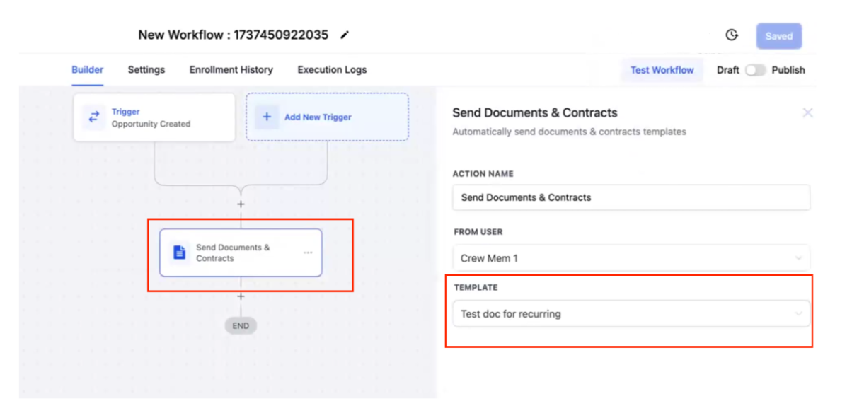Click the blue document icon on action node
The width and height of the screenshot is (852, 406).
pyautogui.click(x=180, y=253)
